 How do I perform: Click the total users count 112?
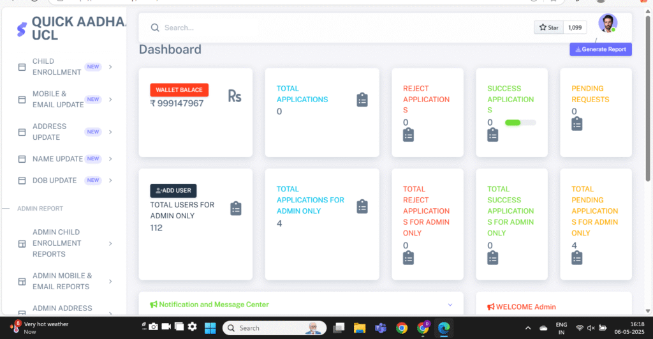pyautogui.click(x=156, y=228)
